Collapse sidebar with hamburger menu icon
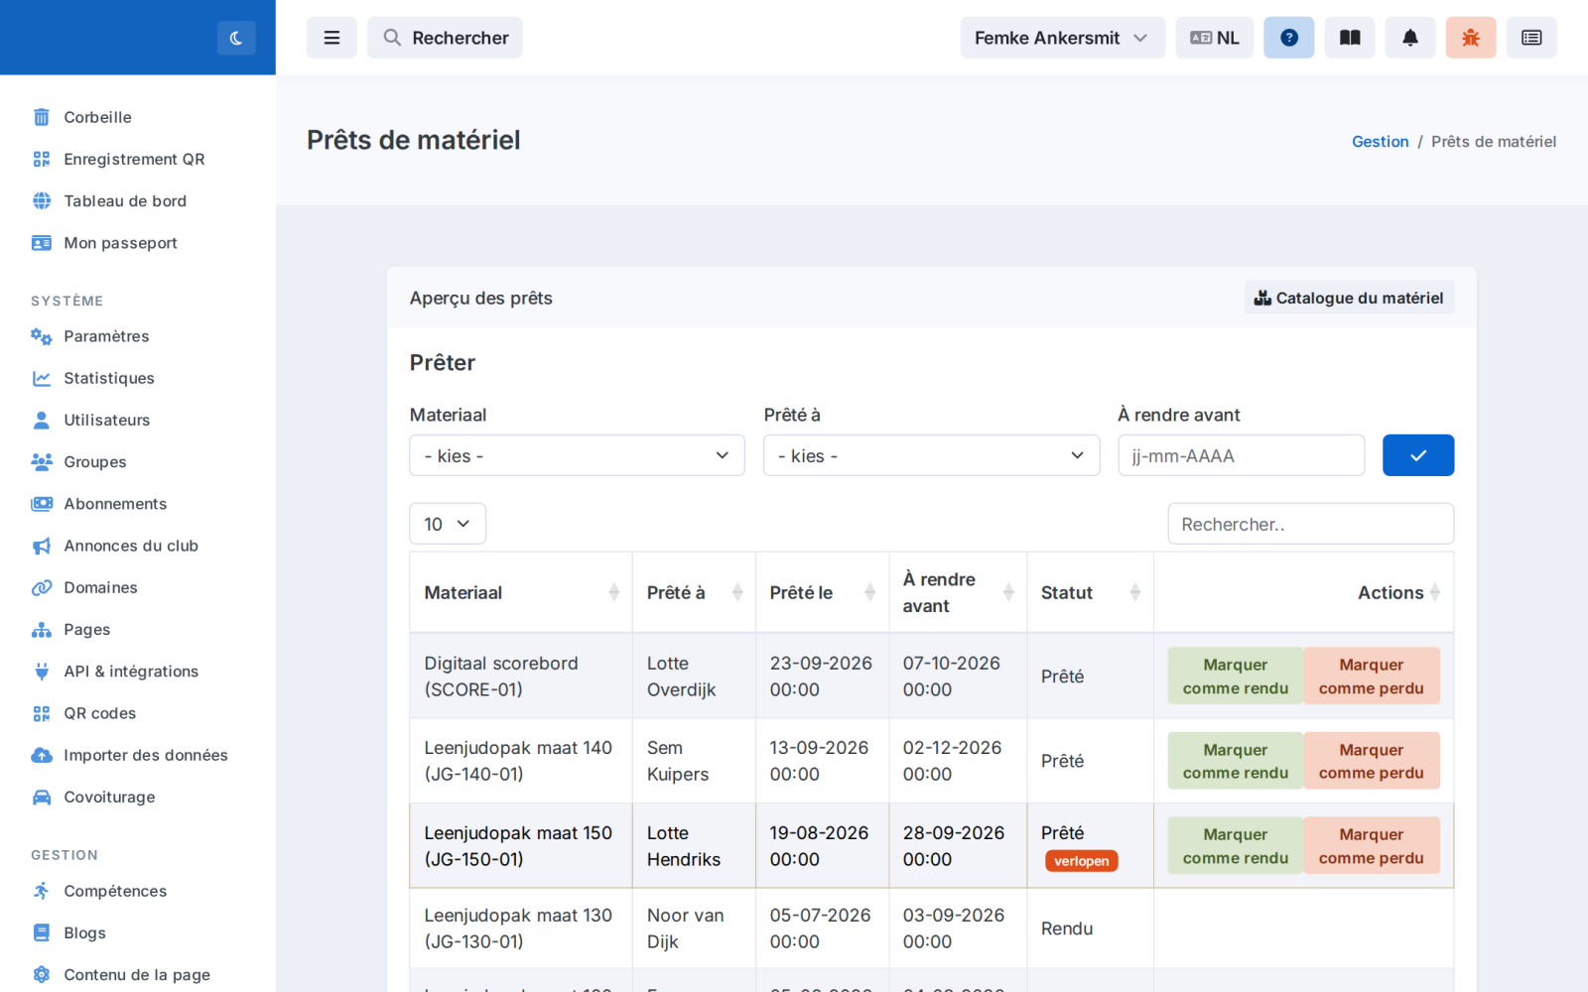The height and width of the screenshot is (992, 1588). click(x=331, y=38)
